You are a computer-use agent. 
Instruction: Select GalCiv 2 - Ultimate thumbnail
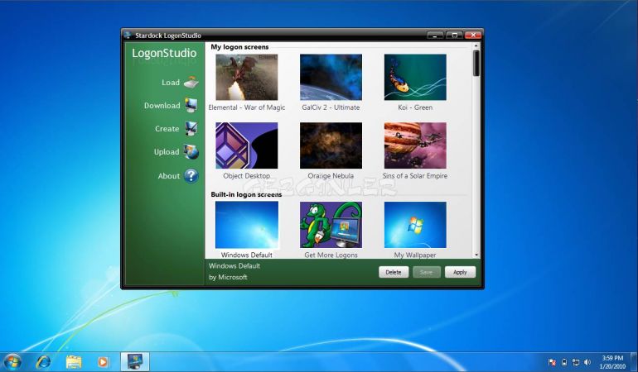[331, 77]
